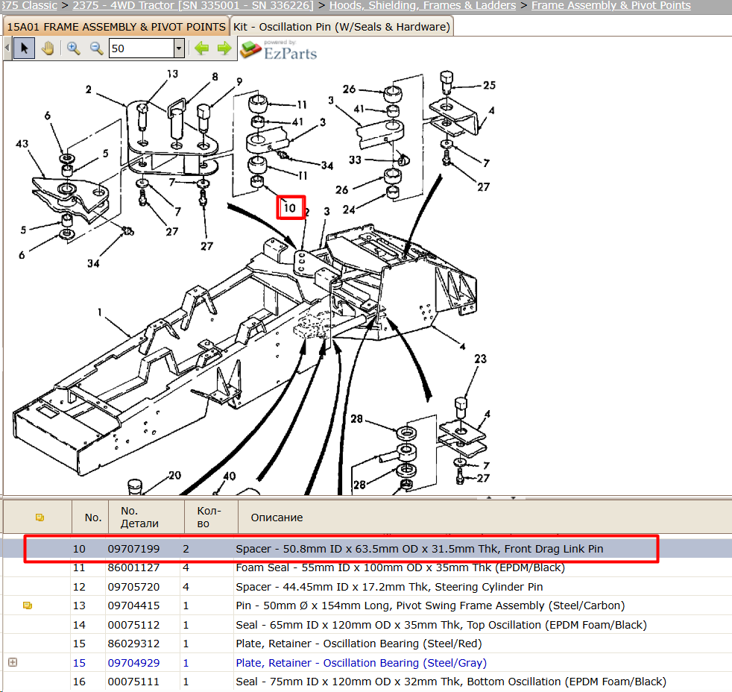This screenshot has width=732, height=692.
Task: Select row 16 Seal Bottom Oscillation
Action: tap(366, 682)
